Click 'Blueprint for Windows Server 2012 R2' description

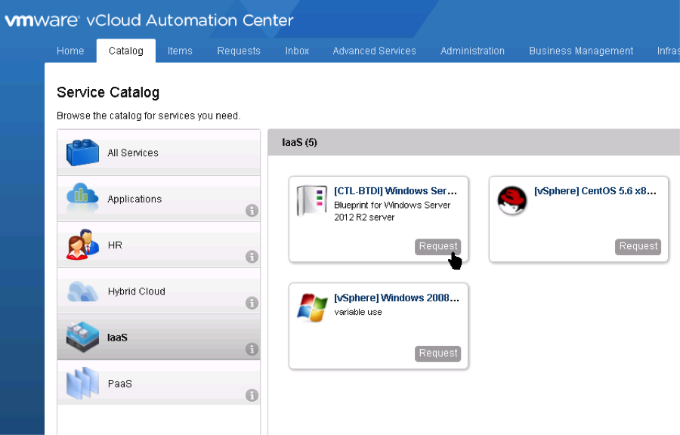click(x=392, y=211)
